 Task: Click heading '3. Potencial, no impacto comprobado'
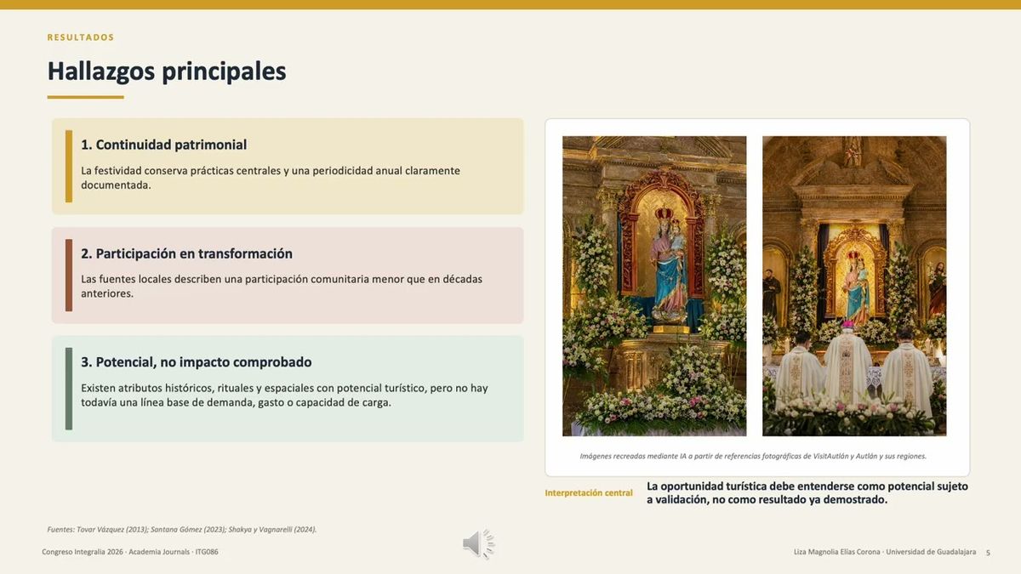tap(197, 361)
